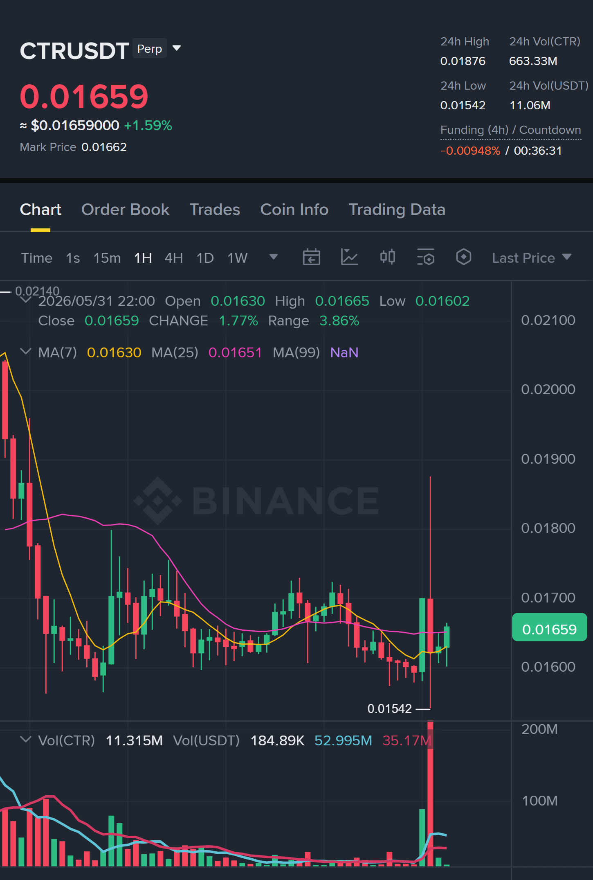
Task: Open the chart indicators icon
Action: coord(350,257)
